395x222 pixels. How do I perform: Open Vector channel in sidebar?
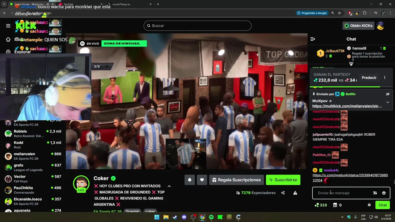tap(33, 179)
